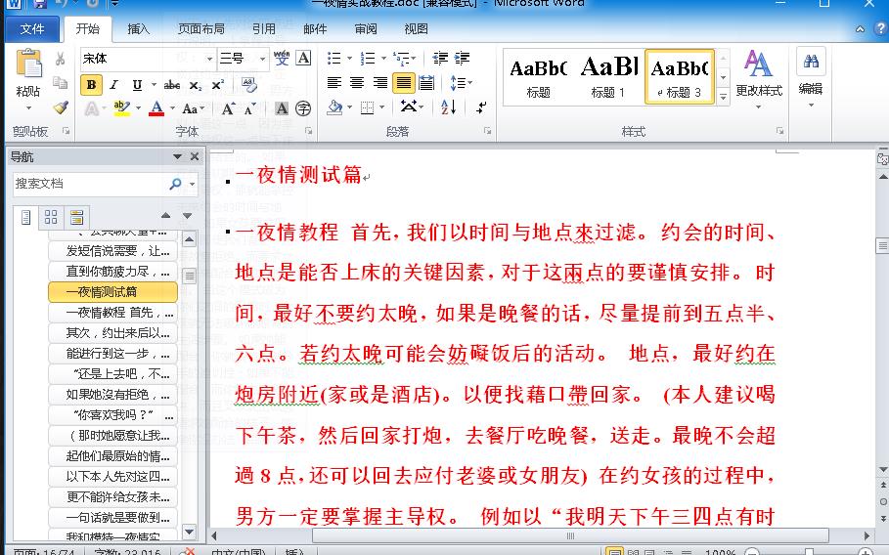Toggle Bold formatting off
Screen dimensions: 889x555
[x=91, y=85]
